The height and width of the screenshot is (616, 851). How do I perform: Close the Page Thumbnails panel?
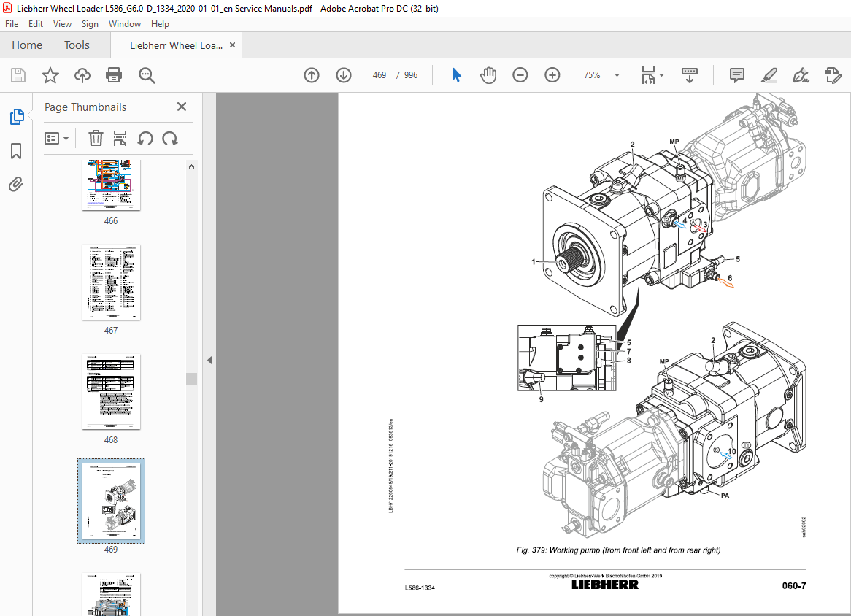(182, 107)
